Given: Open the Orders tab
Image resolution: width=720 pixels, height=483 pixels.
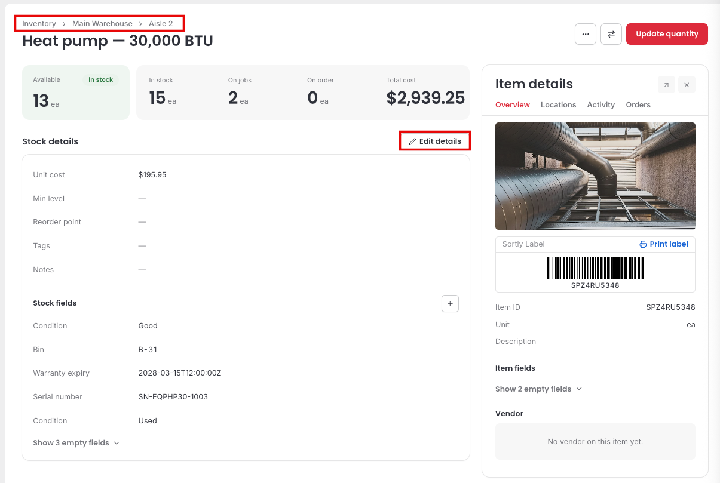Looking at the screenshot, I should [x=638, y=105].
